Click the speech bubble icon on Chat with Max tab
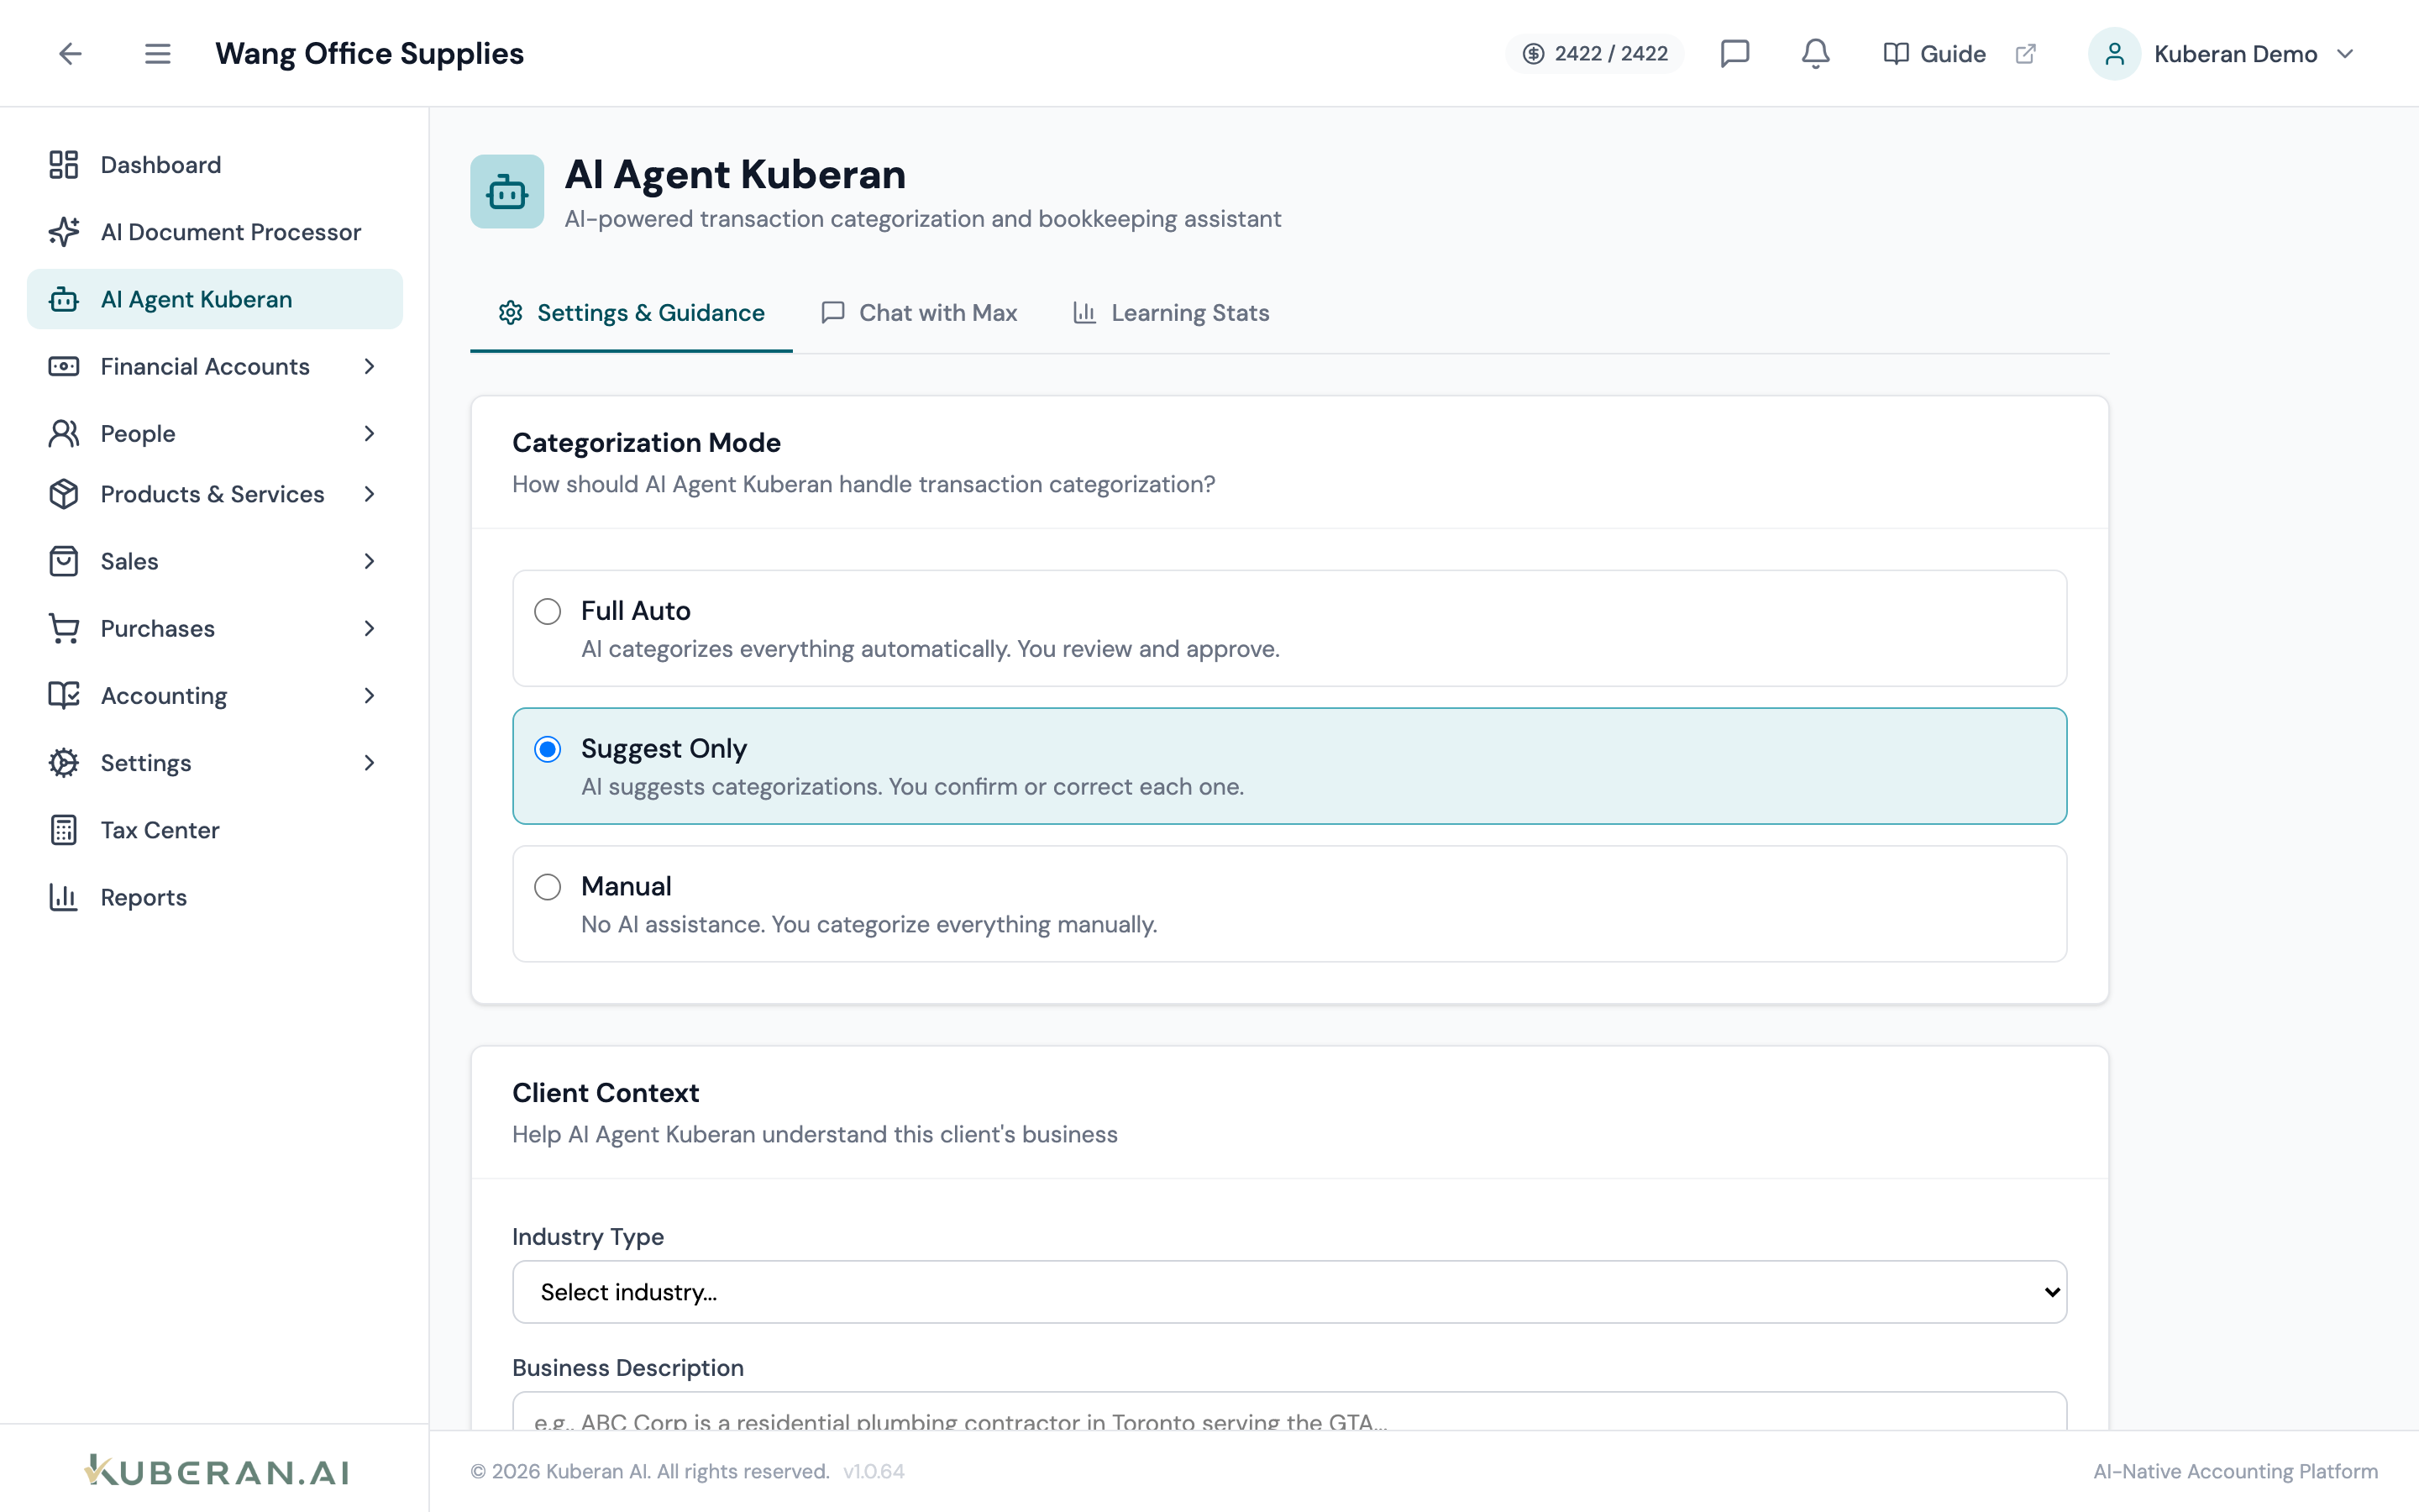The image size is (2419, 1512). click(832, 313)
